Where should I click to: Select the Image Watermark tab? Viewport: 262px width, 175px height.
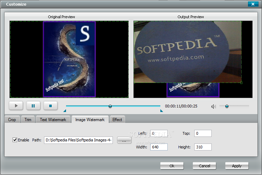[90, 120]
